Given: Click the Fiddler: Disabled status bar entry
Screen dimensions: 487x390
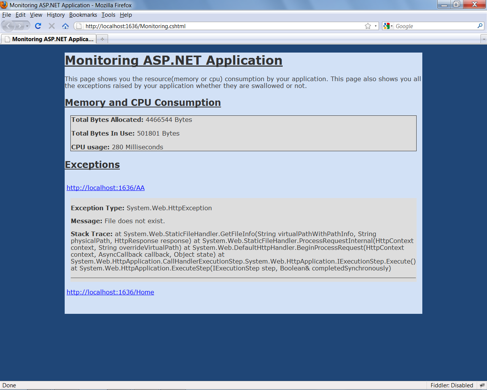Looking at the screenshot, I should tap(452, 385).
